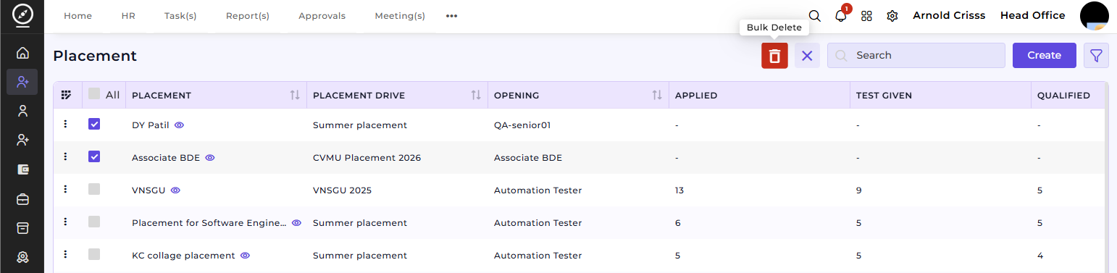Sort by OPENING column arrows

pyautogui.click(x=657, y=96)
